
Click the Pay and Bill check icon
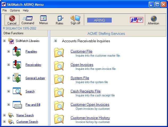pyautogui.click(x=17, y=105)
